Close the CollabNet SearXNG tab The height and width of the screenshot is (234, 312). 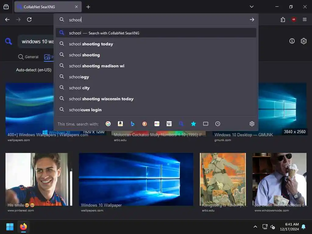tap(76, 7)
